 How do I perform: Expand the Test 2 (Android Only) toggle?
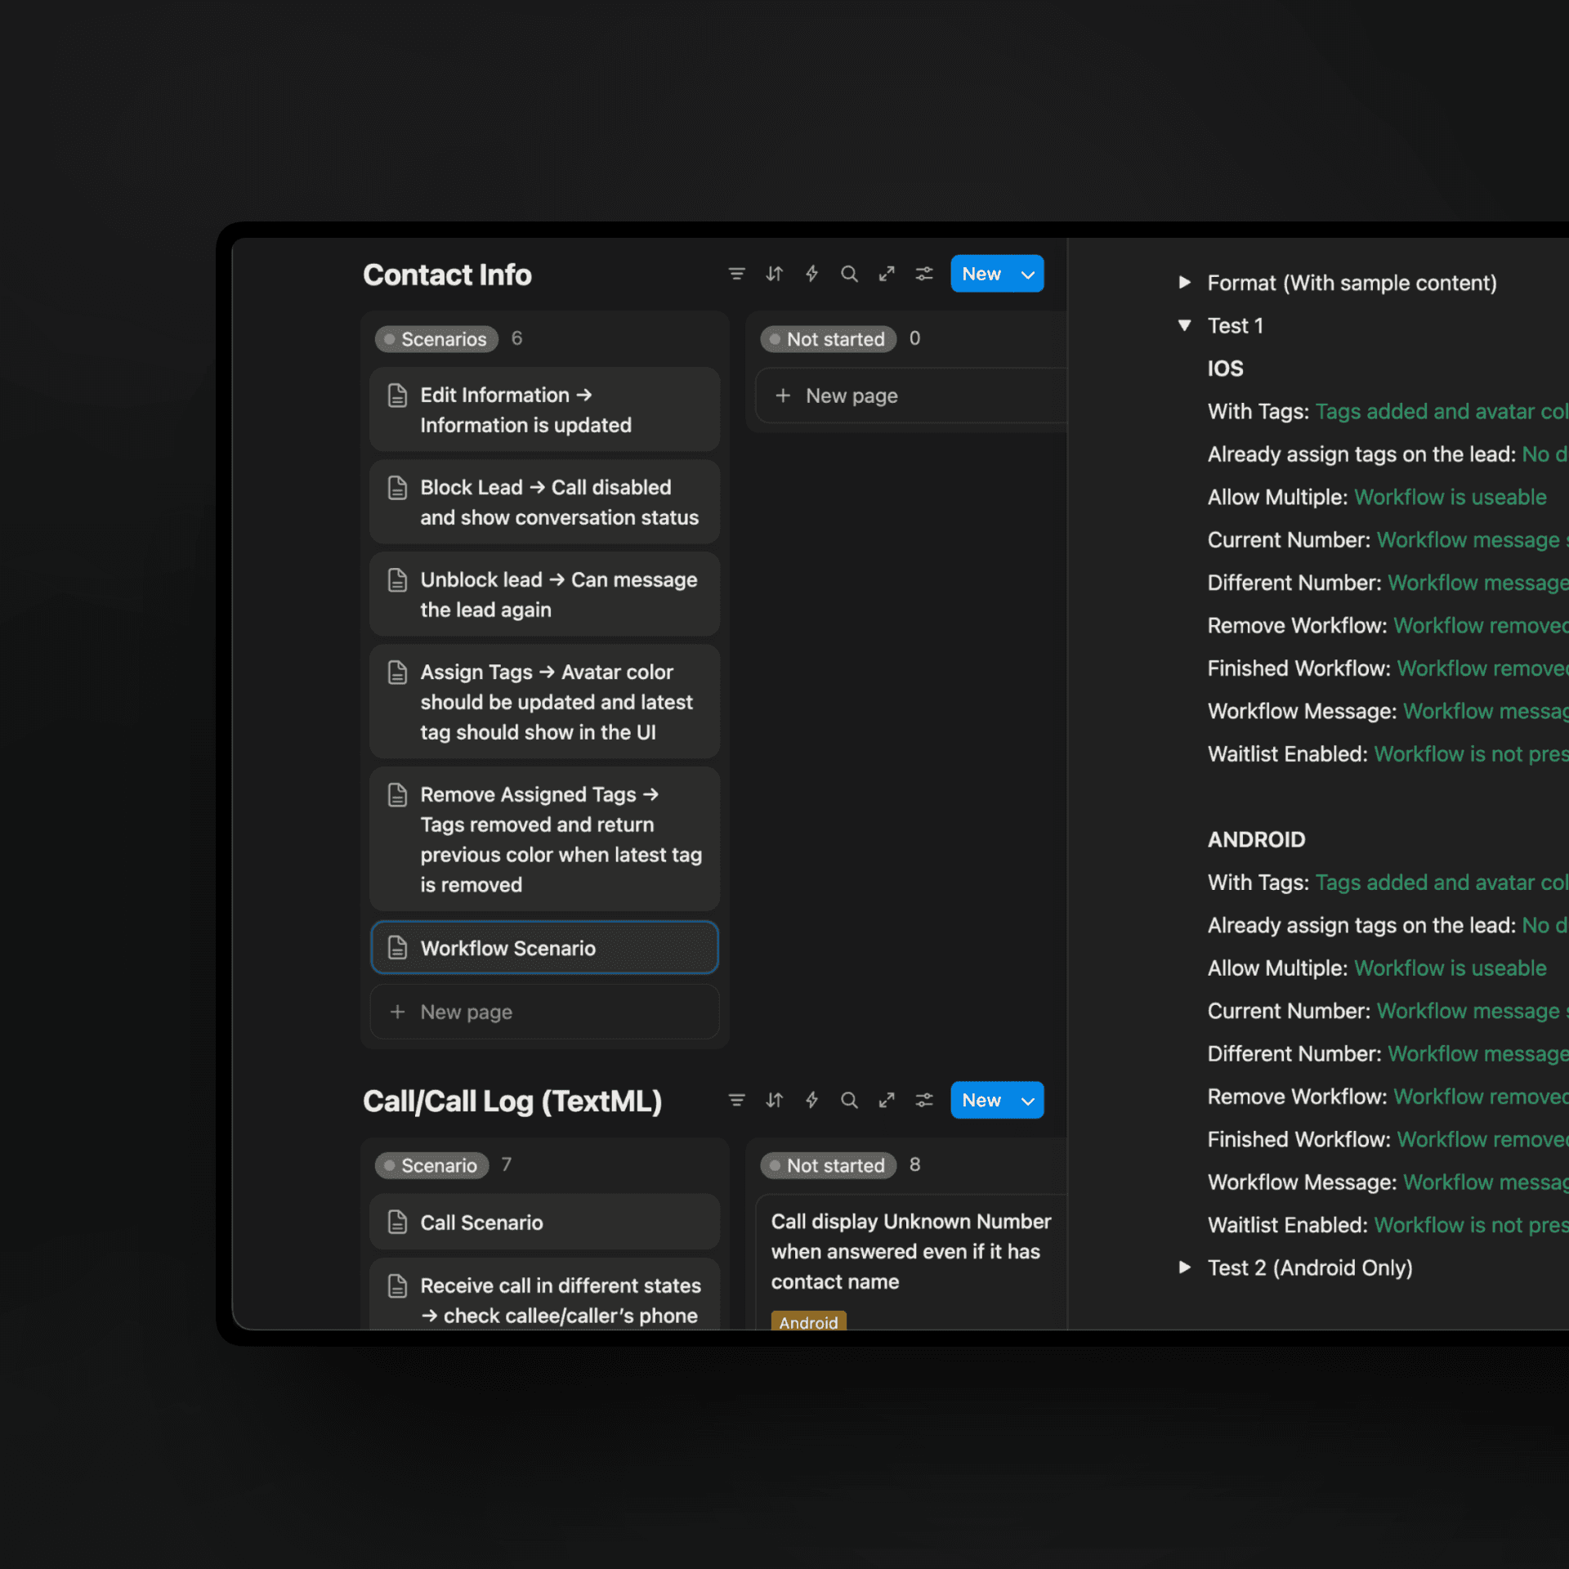(1184, 1267)
